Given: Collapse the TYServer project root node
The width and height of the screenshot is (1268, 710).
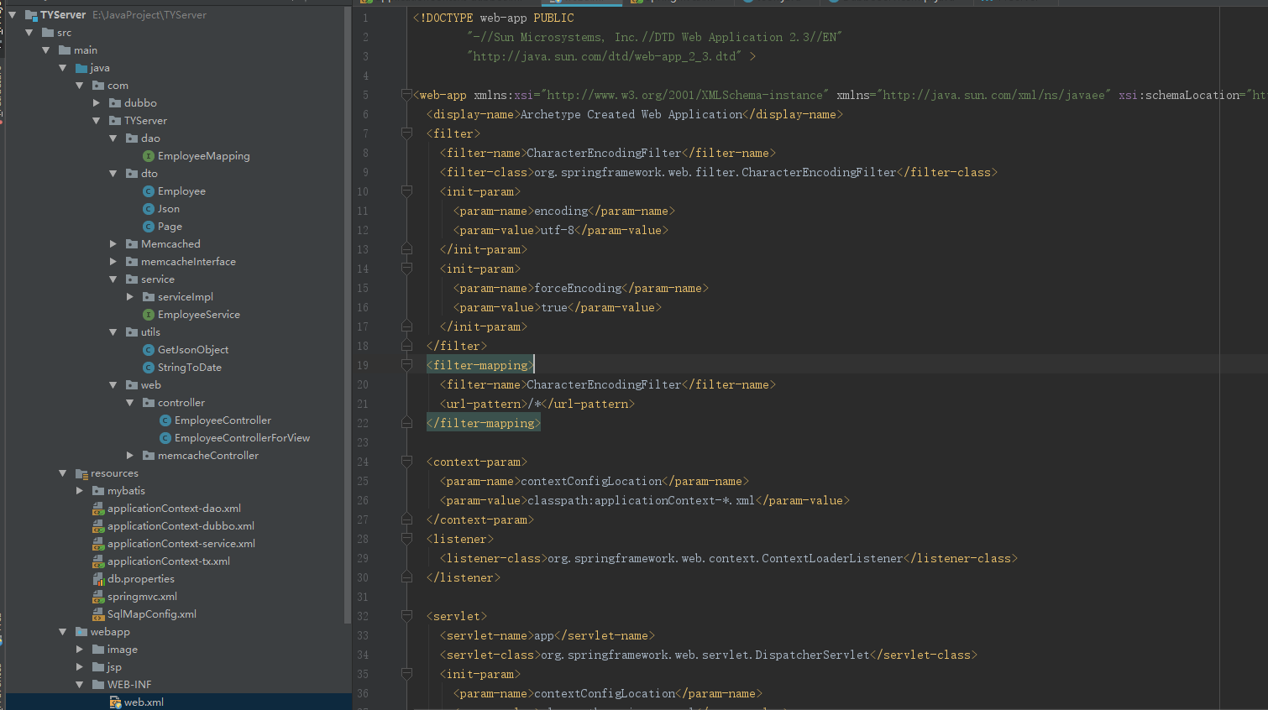Looking at the screenshot, I should coord(13,15).
